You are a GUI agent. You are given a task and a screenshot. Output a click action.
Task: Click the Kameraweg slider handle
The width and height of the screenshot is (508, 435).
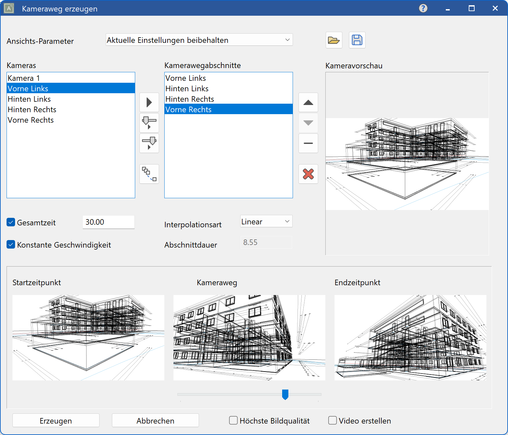(x=285, y=394)
